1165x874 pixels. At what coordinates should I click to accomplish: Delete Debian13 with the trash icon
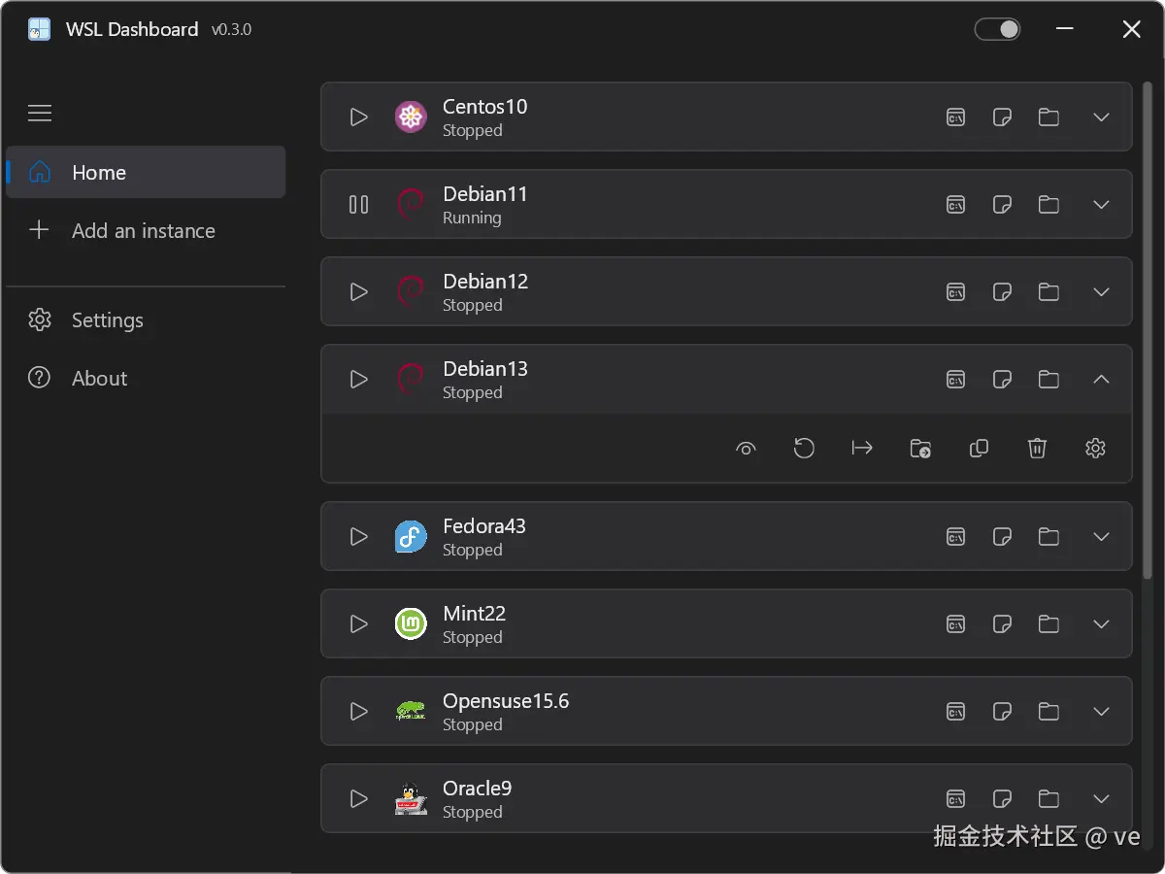[x=1037, y=448]
